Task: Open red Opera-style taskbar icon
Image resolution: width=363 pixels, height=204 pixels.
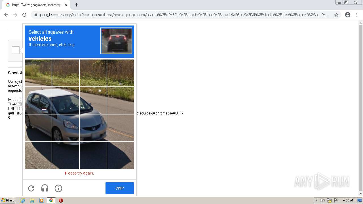Action: 61,200
